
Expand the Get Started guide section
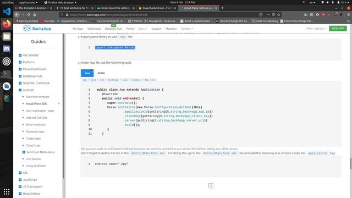(x=20, y=55)
